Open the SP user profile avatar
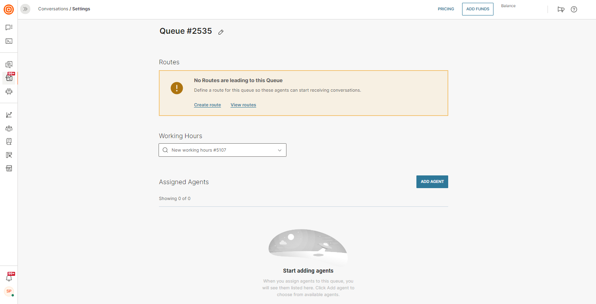The image size is (596, 304). pos(9,291)
